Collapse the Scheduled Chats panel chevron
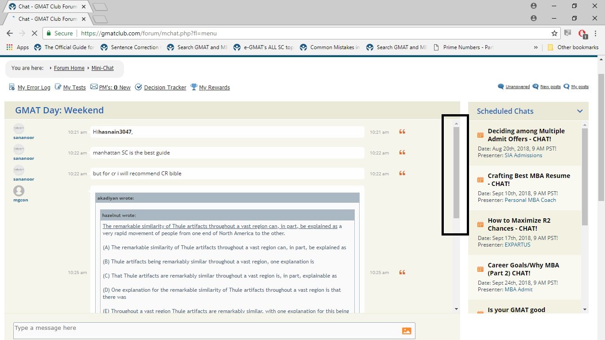605x340 pixels. pos(580,111)
